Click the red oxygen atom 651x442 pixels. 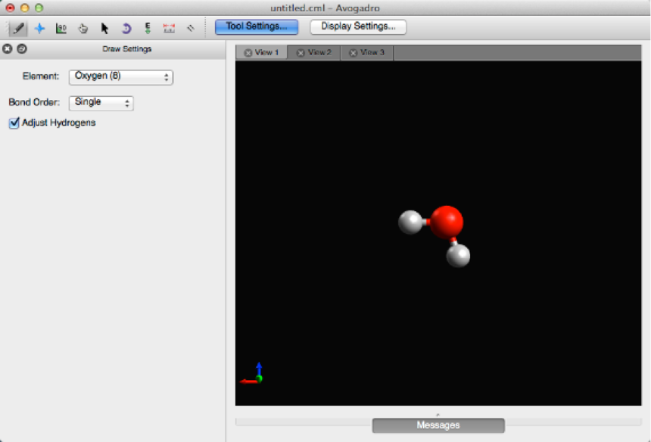pos(447,221)
